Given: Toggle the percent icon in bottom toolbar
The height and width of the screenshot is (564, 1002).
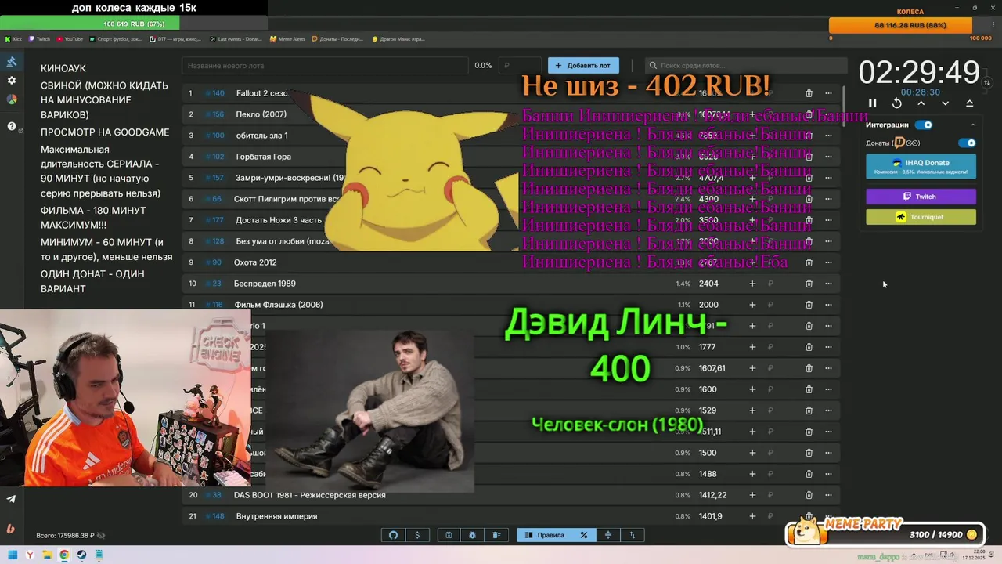Looking at the screenshot, I should [583, 535].
